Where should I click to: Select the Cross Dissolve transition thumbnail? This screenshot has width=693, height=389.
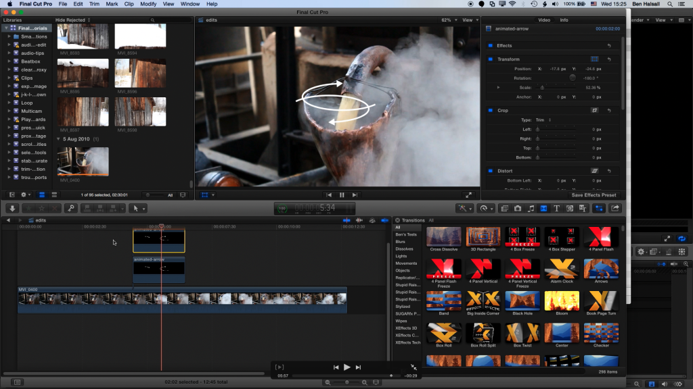pyautogui.click(x=444, y=237)
